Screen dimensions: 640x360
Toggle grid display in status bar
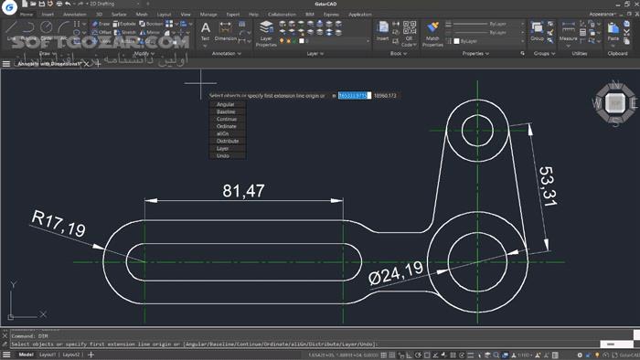click(x=384, y=355)
